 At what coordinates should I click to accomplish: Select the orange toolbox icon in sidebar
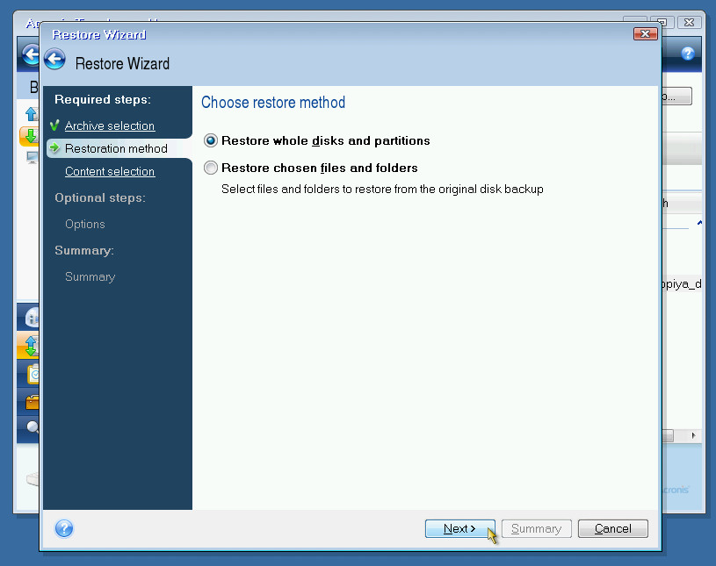pos(32,402)
